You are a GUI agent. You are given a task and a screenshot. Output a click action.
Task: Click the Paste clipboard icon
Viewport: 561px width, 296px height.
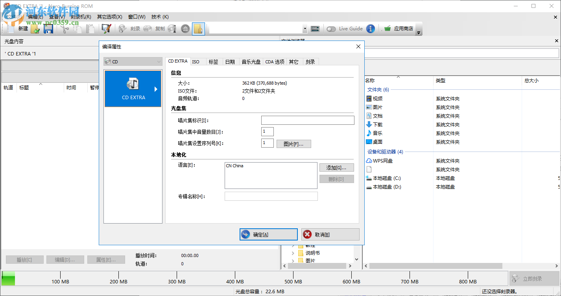[90, 29]
